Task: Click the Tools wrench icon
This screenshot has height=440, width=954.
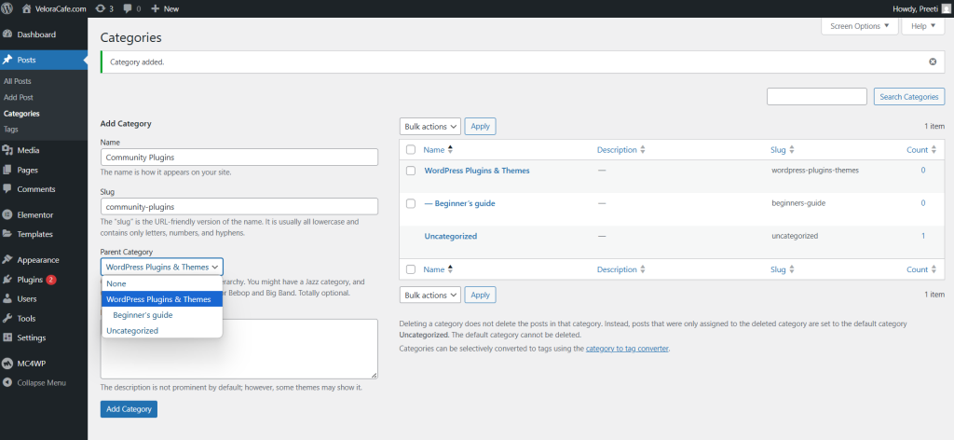Action: pos(7,318)
